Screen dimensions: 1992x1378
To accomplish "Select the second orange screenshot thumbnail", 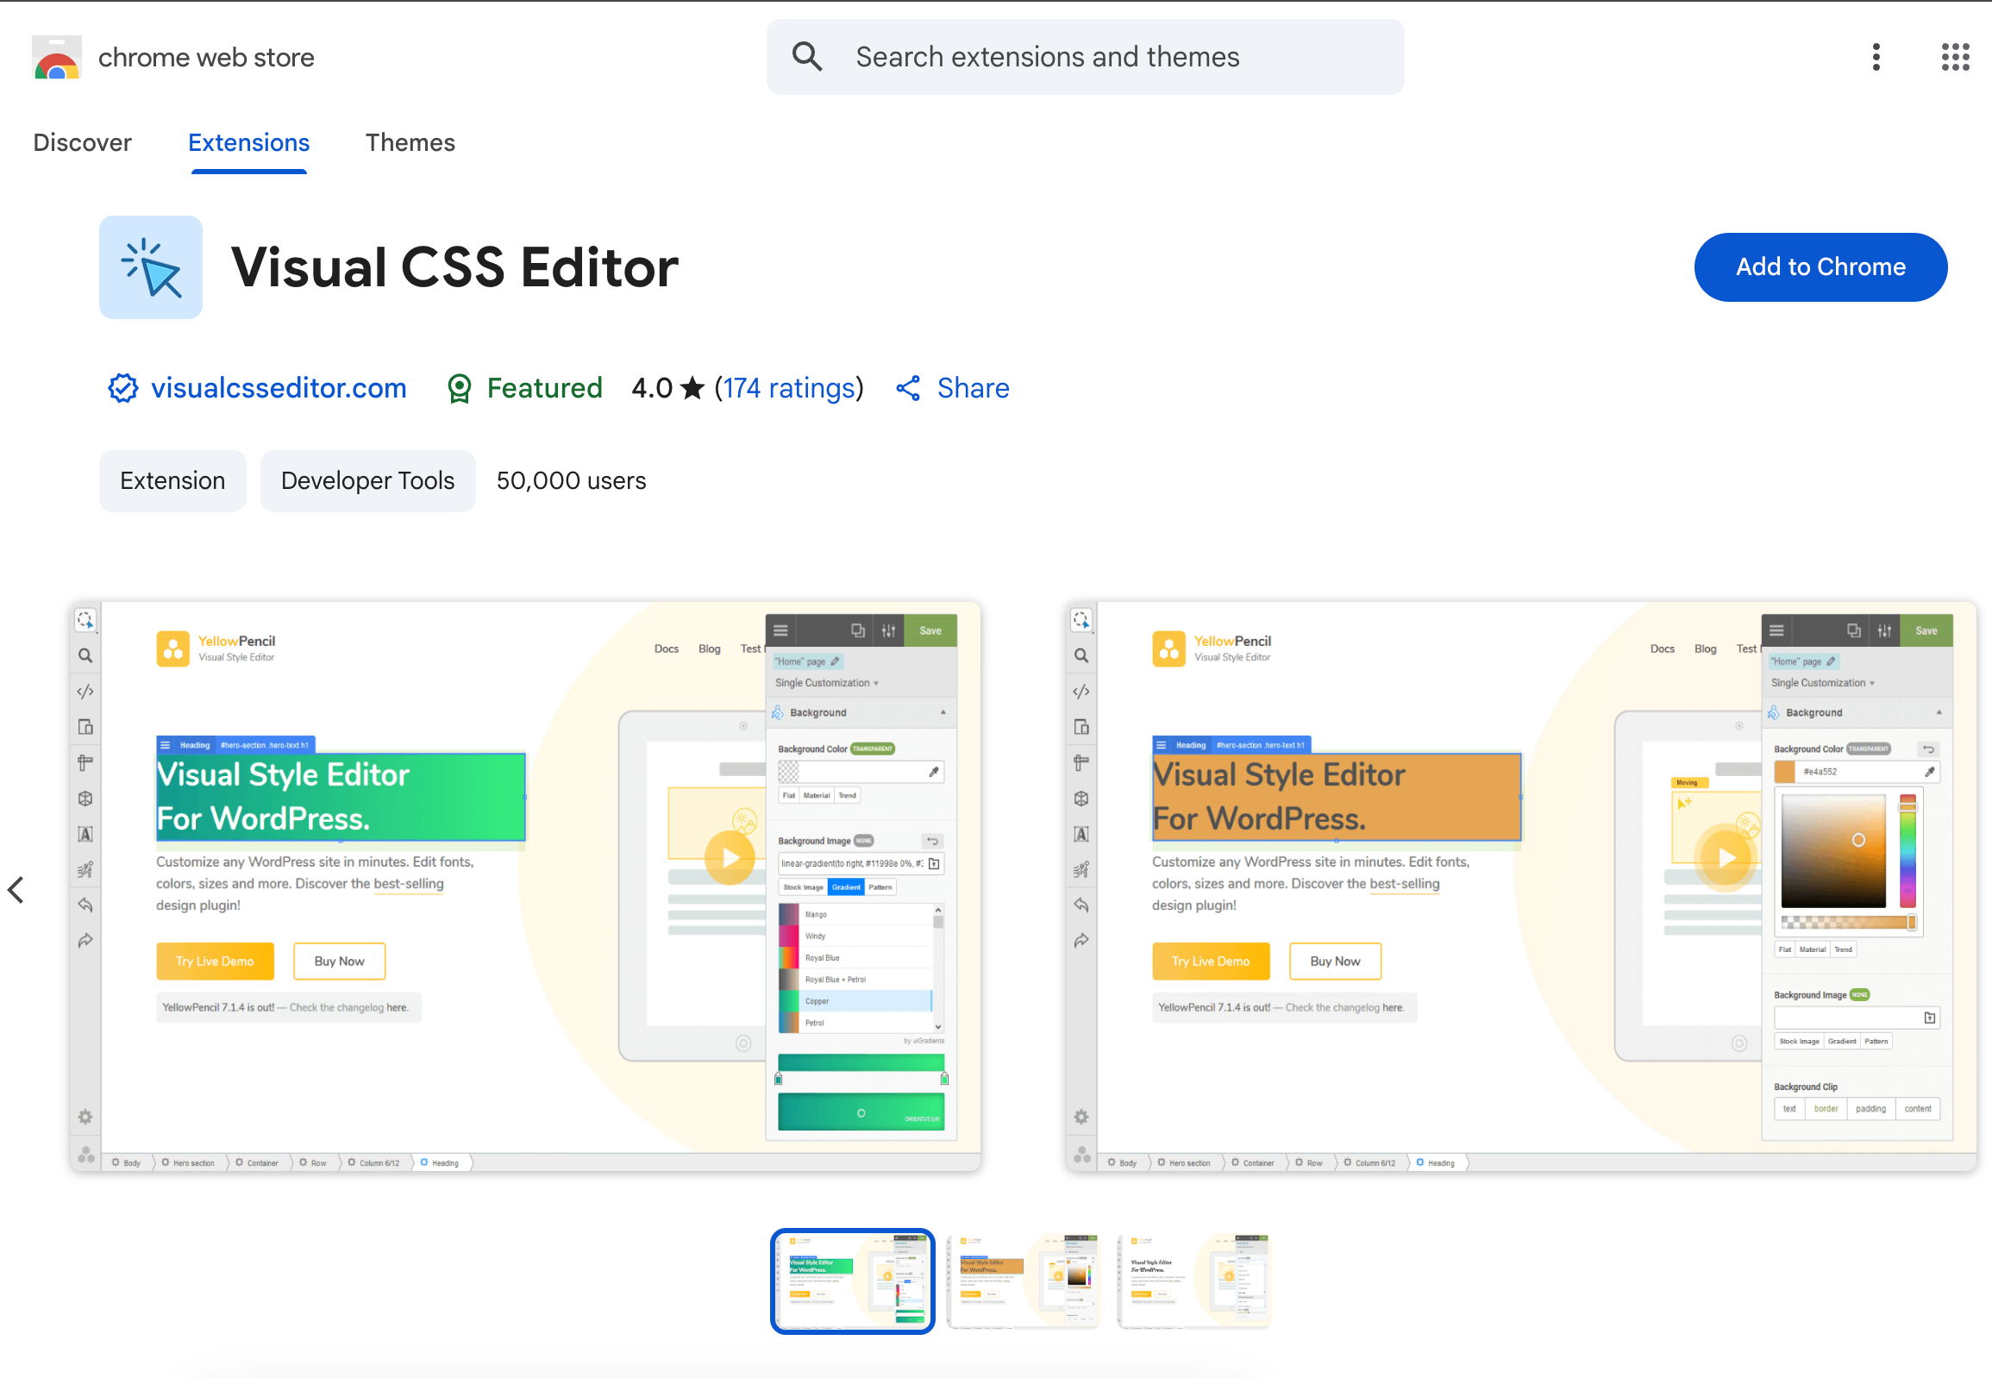I will [1024, 1281].
